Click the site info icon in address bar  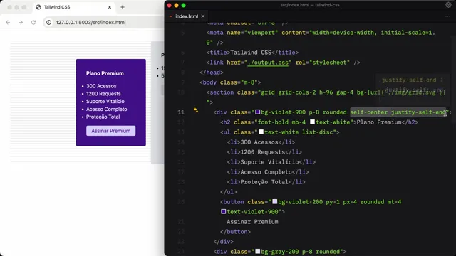pos(49,22)
